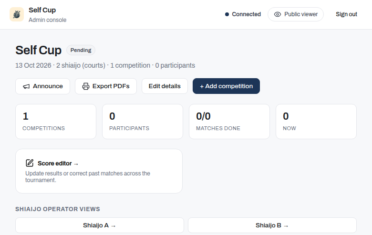This screenshot has height=235, width=372.
Task: Click the Self Cup title in header
Action: tap(42, 10)
